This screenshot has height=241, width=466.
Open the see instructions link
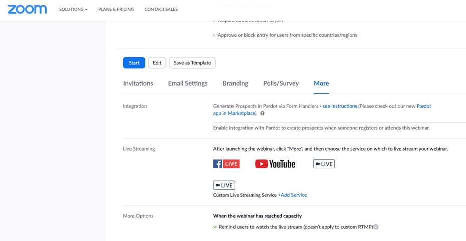tap(340, 106)
